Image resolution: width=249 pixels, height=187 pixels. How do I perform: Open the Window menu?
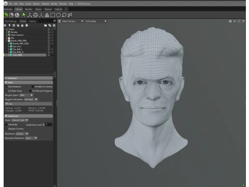[x=63, y=4]
